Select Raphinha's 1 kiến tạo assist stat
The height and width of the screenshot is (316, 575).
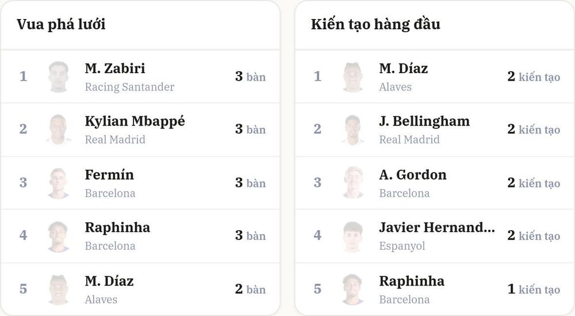(x=534, y=289)
